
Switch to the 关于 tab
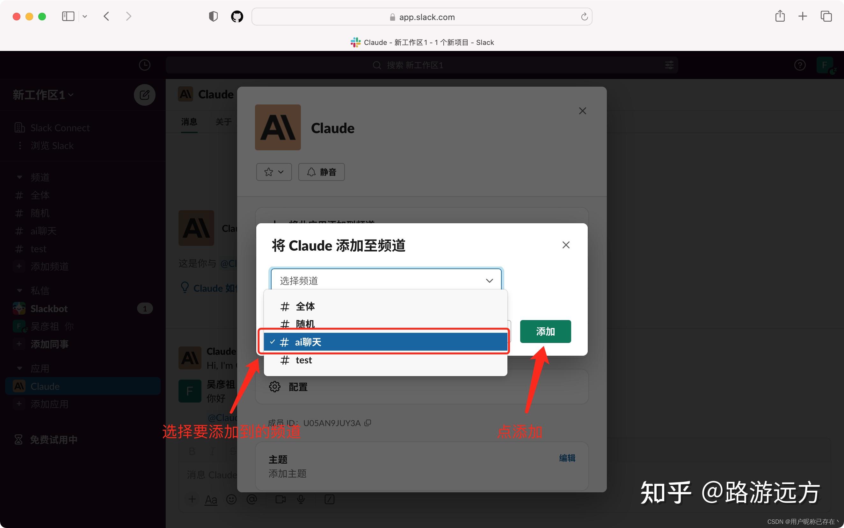223,122
